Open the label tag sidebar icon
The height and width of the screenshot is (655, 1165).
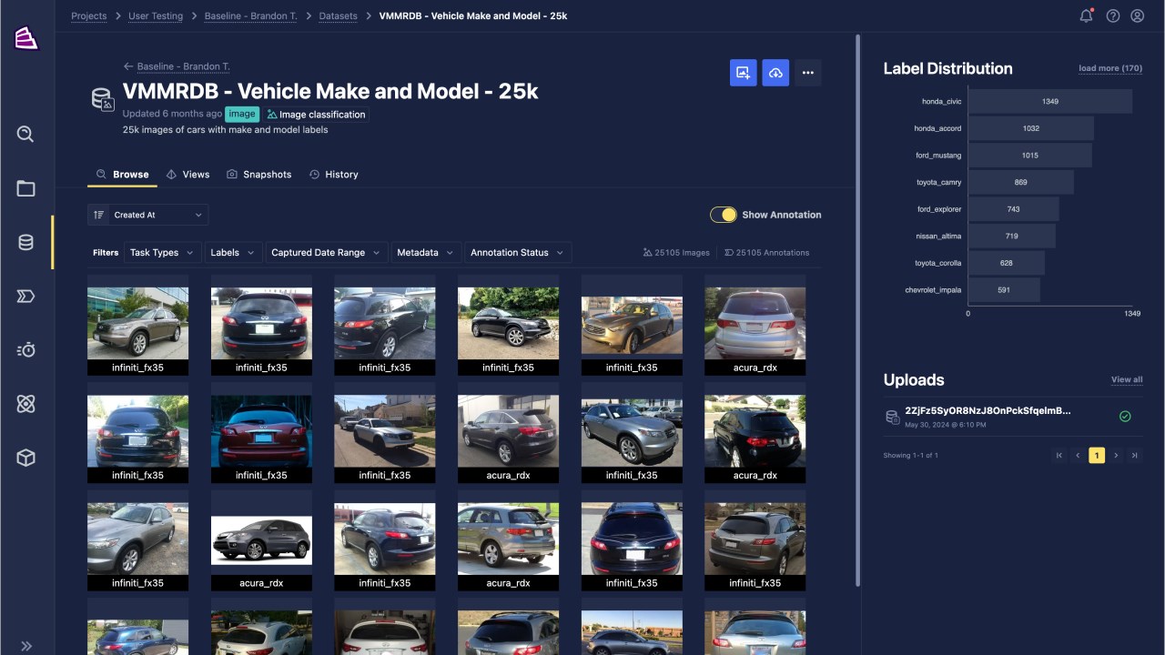[x=25, y=296]
